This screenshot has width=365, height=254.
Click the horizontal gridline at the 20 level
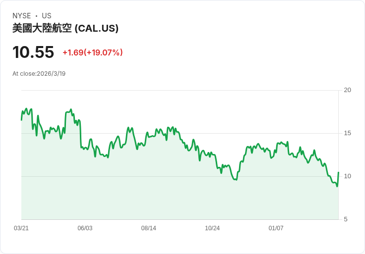pos(179,90)
